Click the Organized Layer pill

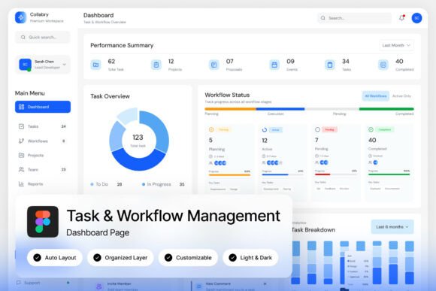pyautogui.click(x=120, y=258)
